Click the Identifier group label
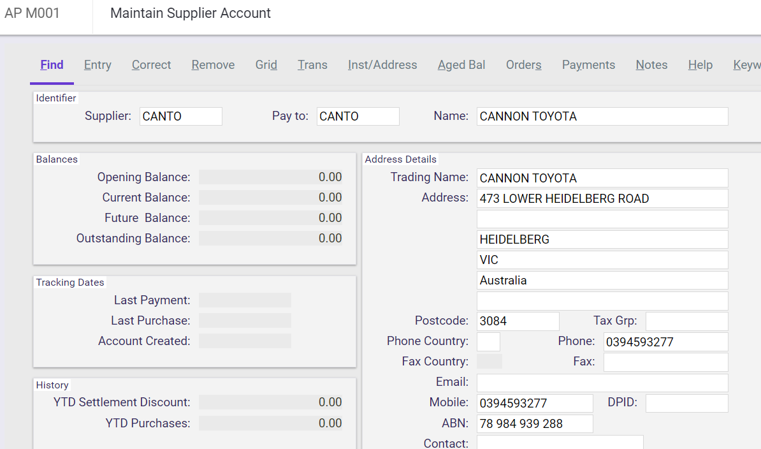 (x=56, y=98)
